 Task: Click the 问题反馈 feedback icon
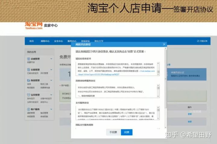pyautogui.click(x=197, y=41)
